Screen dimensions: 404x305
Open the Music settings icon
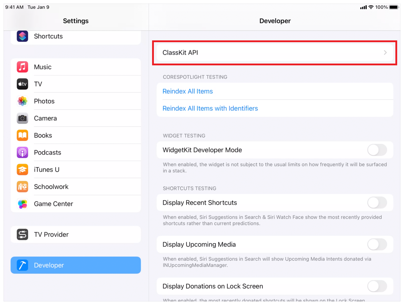click(x=23, y=67)
